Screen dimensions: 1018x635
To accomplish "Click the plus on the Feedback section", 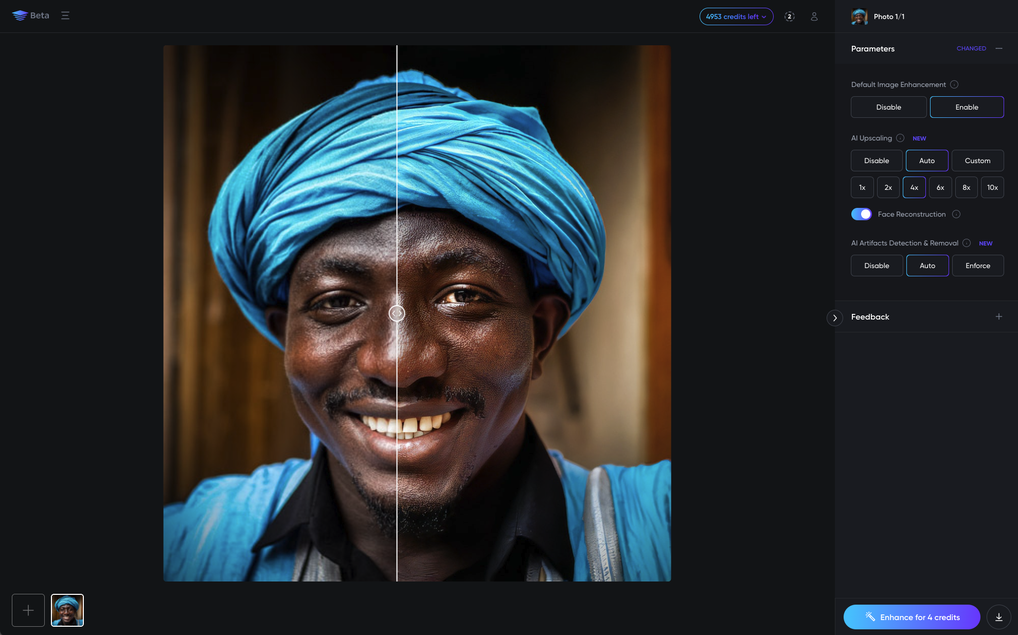I will point(999,316).
